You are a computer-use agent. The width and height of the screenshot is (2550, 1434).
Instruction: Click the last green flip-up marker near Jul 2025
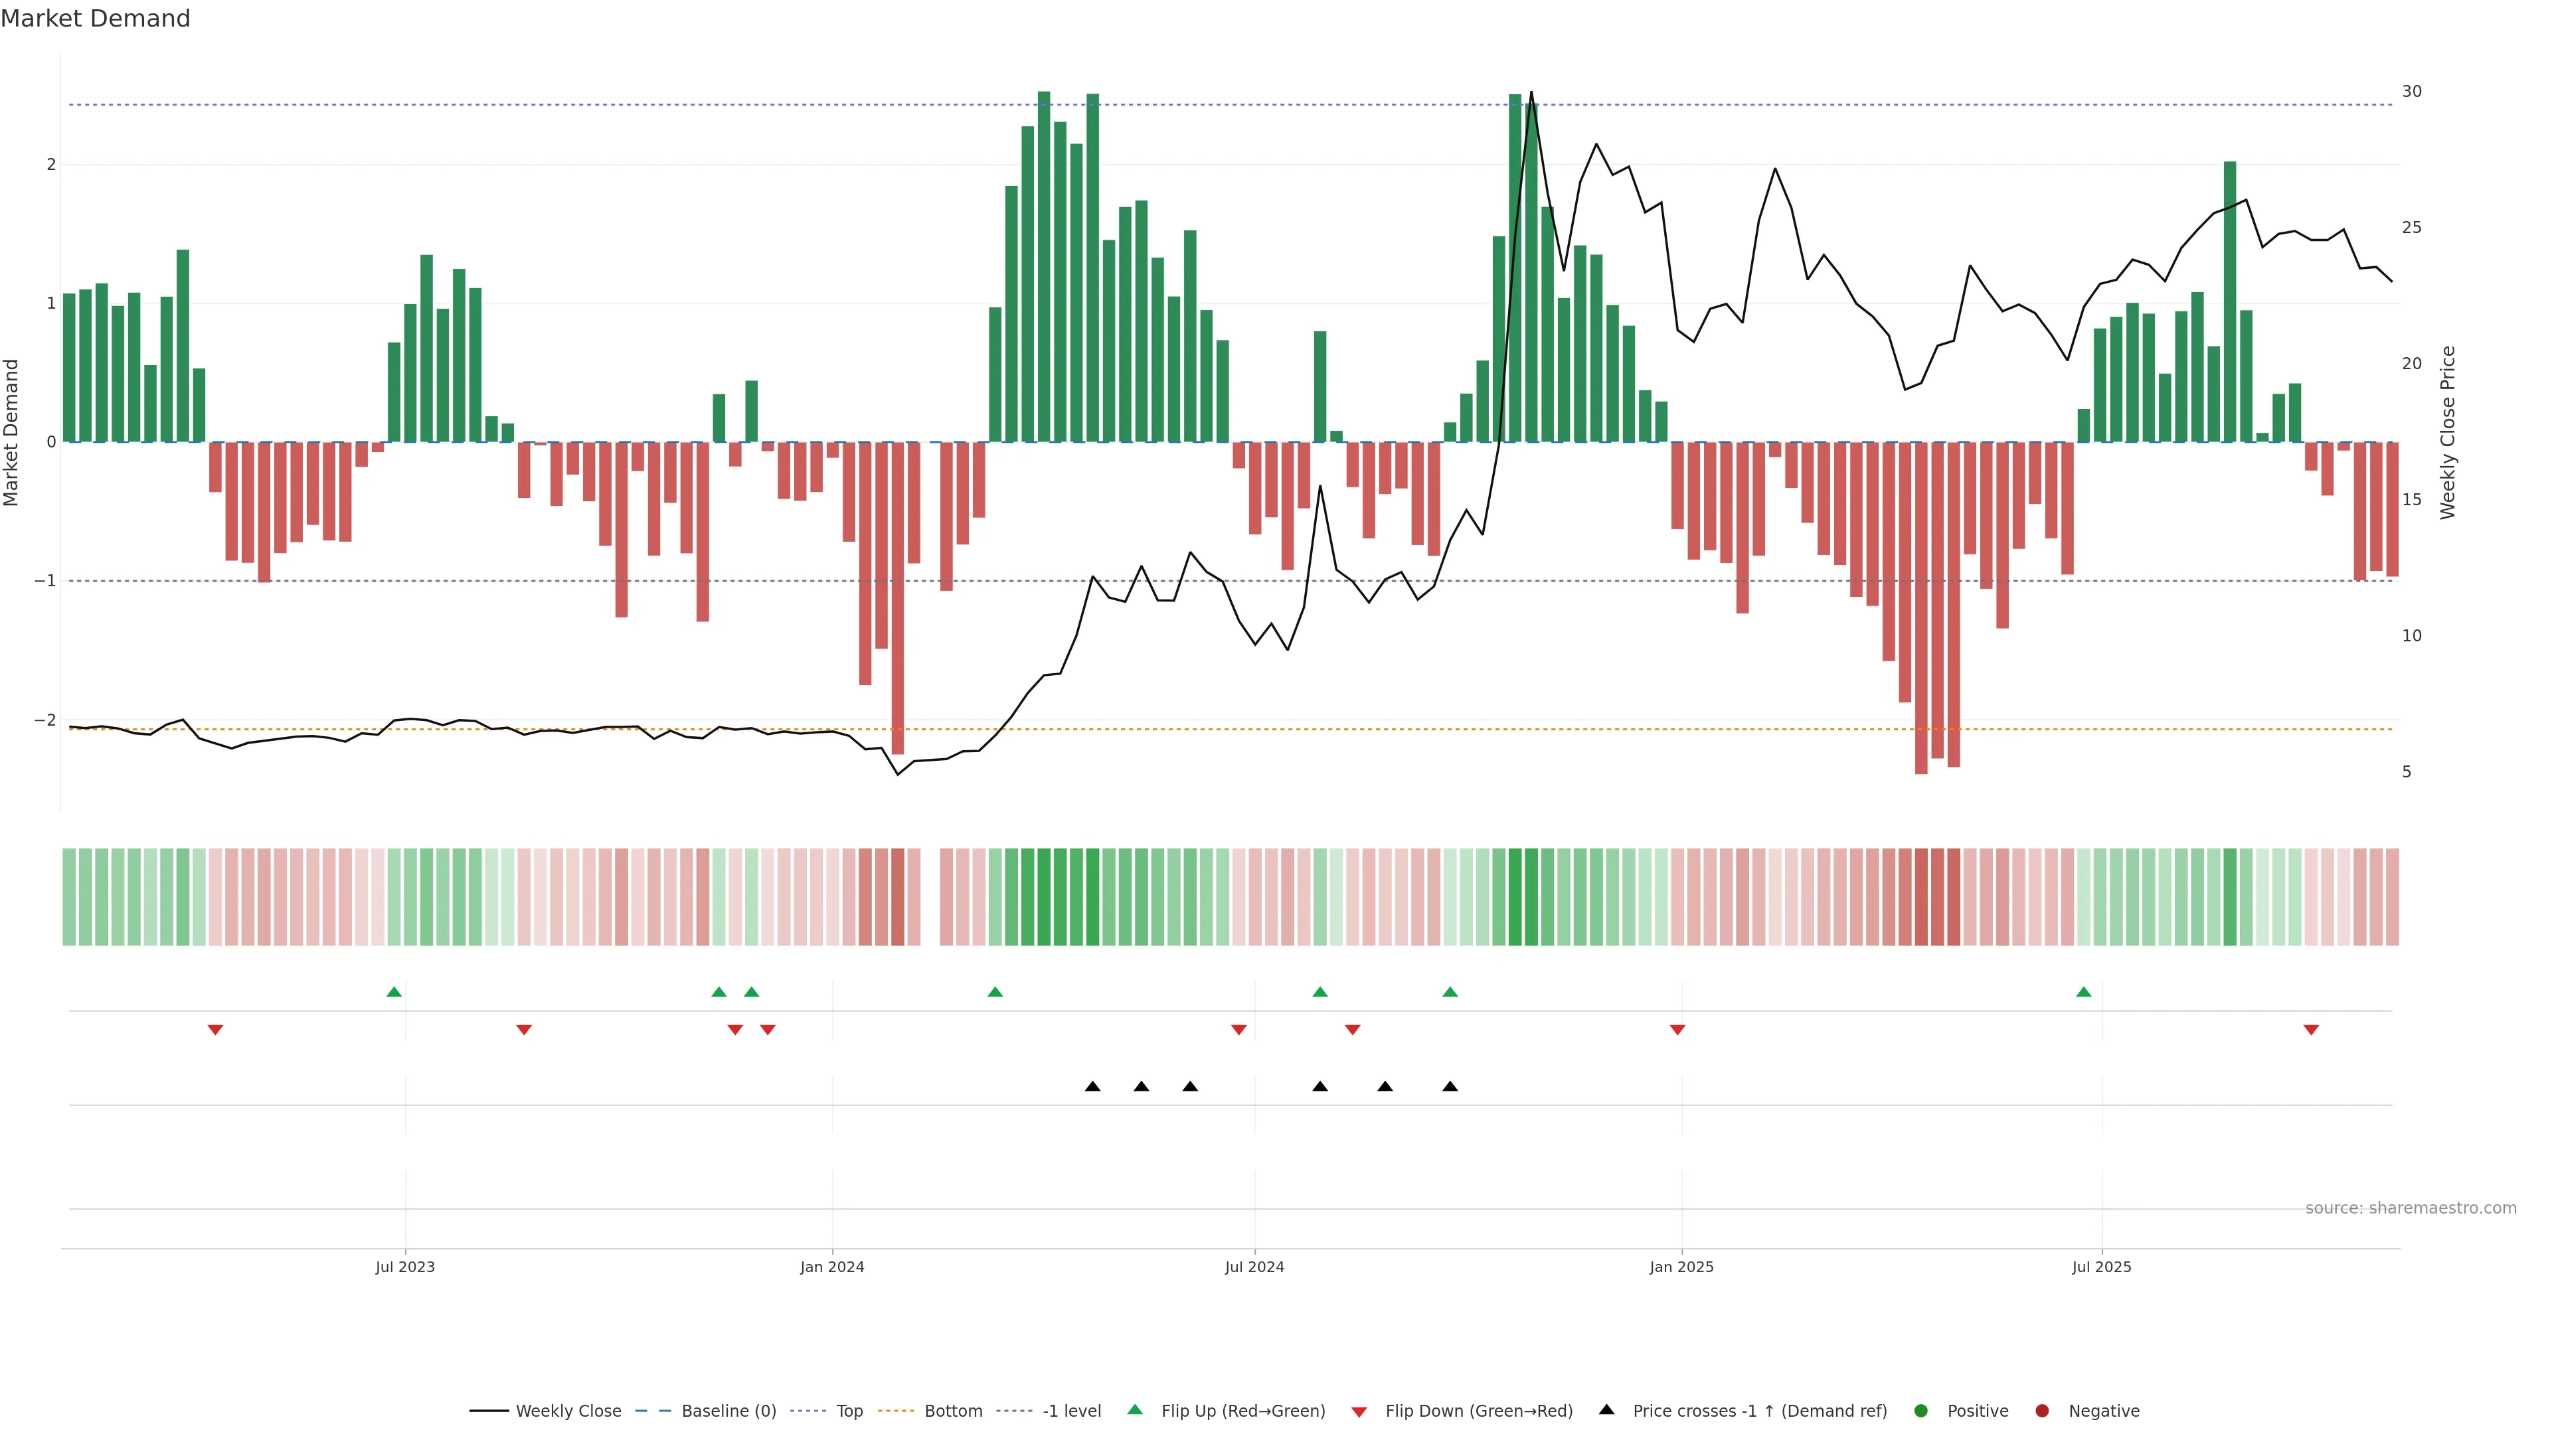[x=2084, y=992]
